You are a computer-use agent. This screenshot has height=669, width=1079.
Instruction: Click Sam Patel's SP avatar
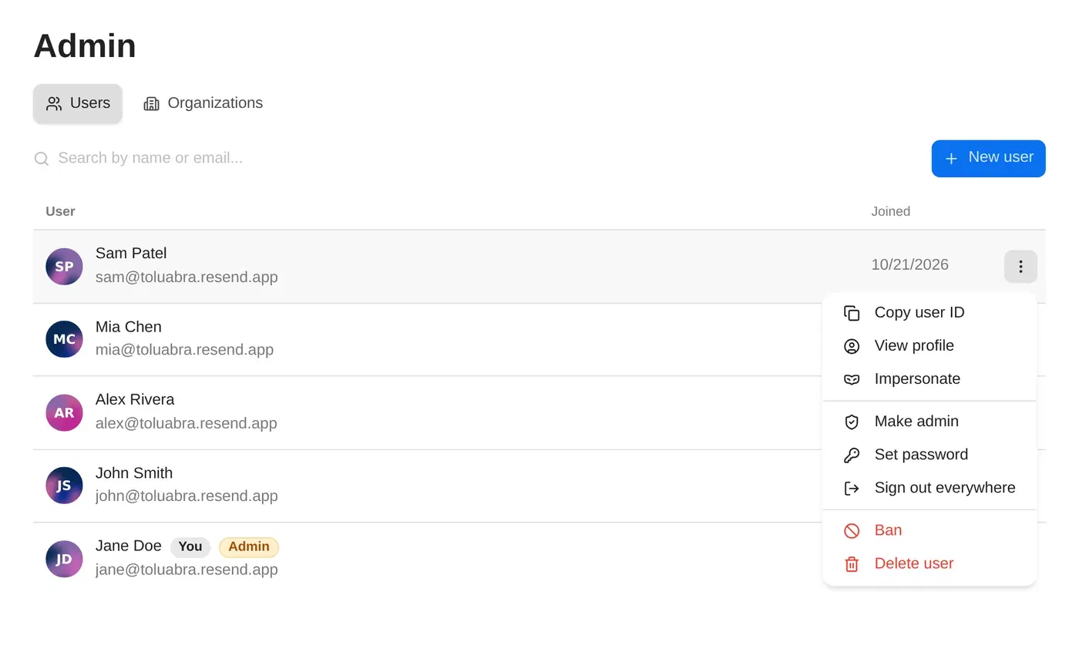[64, 267]
